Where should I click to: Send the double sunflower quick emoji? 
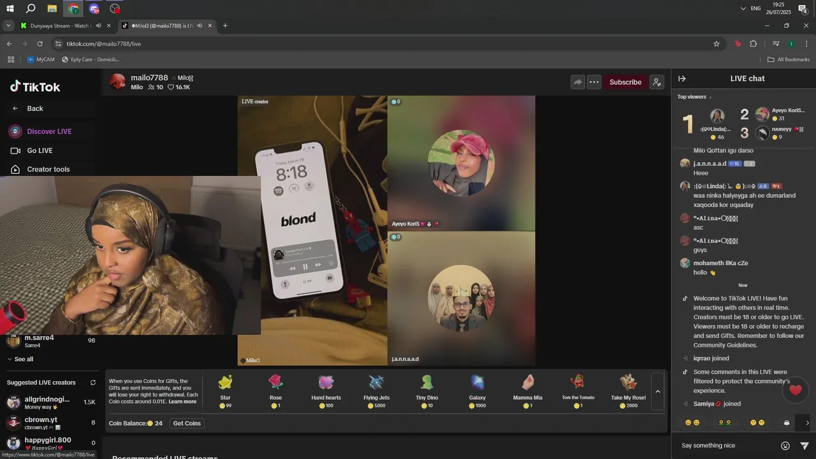724,423
